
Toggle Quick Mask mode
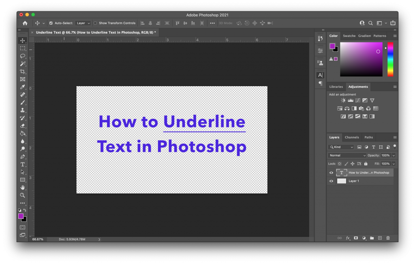coord(23,227)
